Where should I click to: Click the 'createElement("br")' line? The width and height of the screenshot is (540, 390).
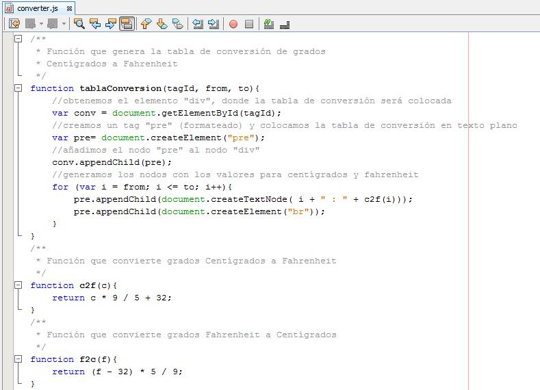tap(199, 211)
